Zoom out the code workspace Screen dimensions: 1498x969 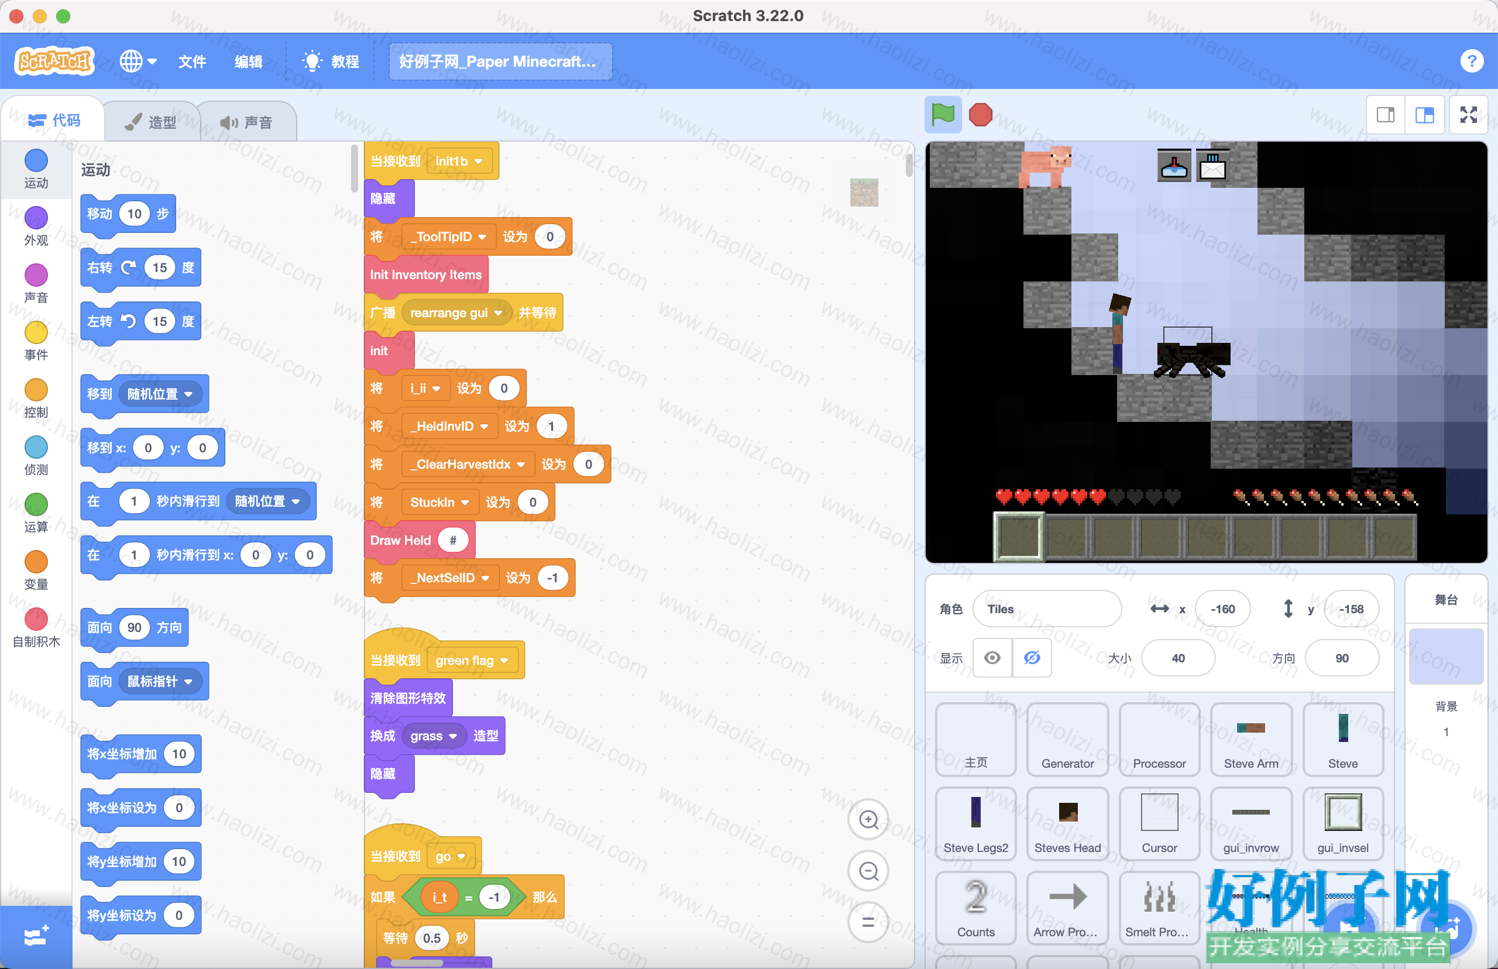click(x=869, y=871)
